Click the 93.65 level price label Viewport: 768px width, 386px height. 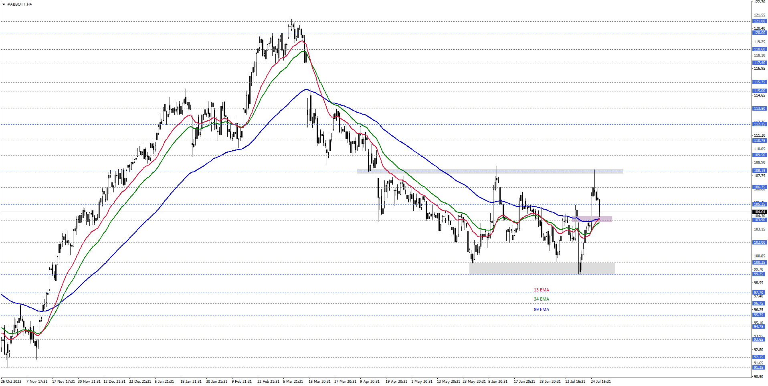point(759,340)
